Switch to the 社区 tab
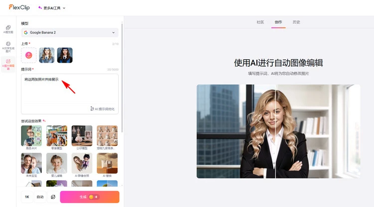The width and height of the screenshot is (374, 207). coord(260,22)
